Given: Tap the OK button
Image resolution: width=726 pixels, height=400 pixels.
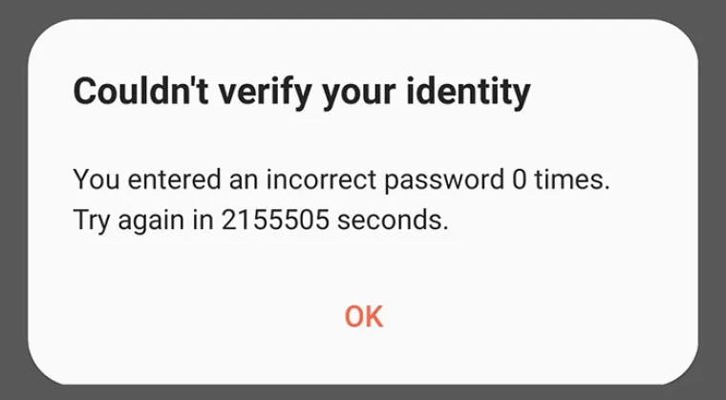Looking at the screenshot, I should [364, 317].
